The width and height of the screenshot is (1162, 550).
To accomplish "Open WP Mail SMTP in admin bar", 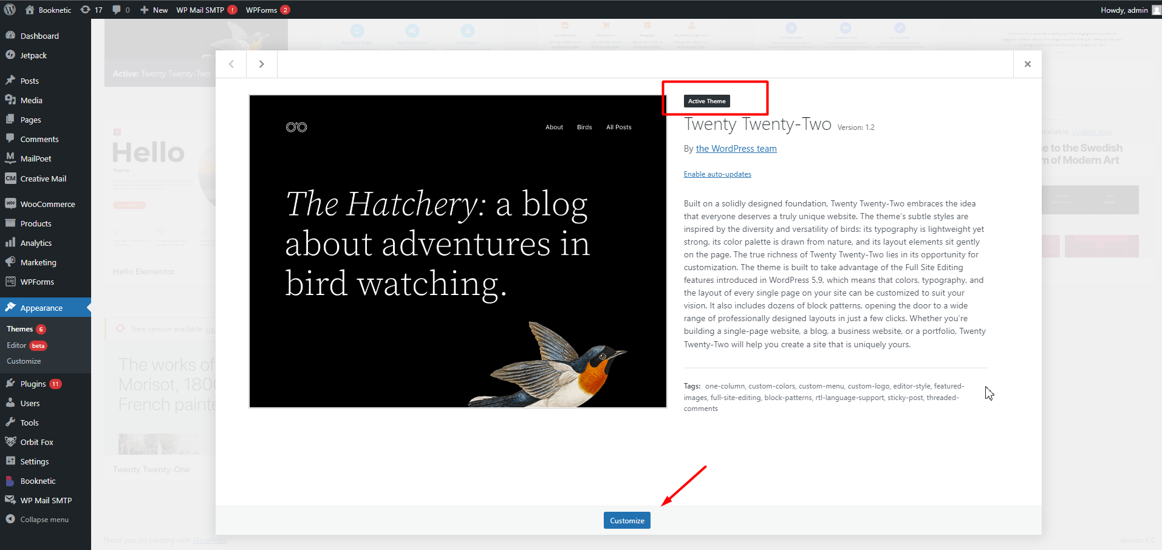I will tap(207, 10).
